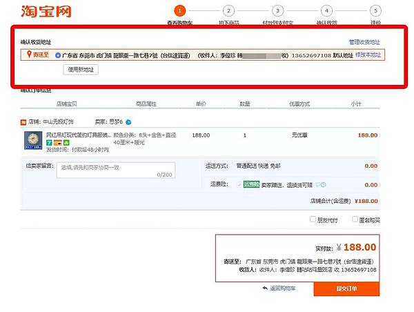Click the 优惠方式 column header
Image resolution: width=414 pixels, height=312 pixels.
(x=299, y=104)
